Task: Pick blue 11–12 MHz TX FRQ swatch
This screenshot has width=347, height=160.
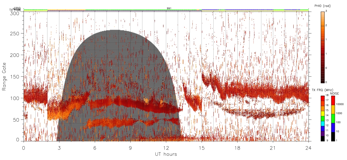Action: 323,128
